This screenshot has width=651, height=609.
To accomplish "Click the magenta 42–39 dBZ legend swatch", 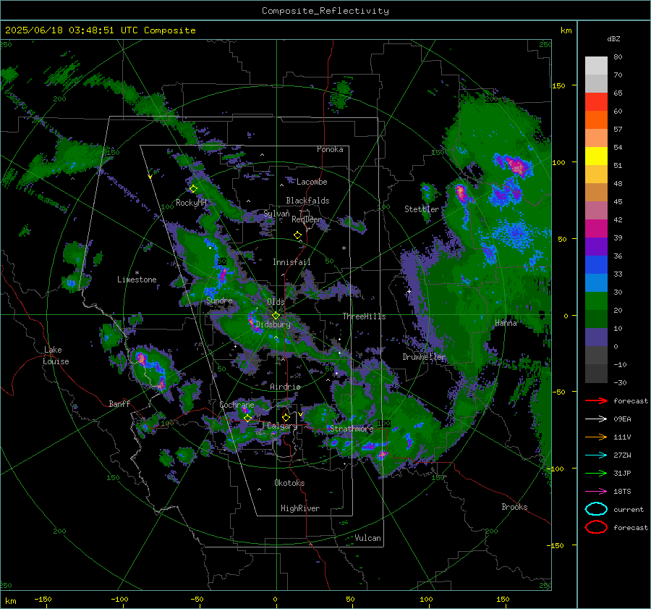I will click(x=596, y=229).
